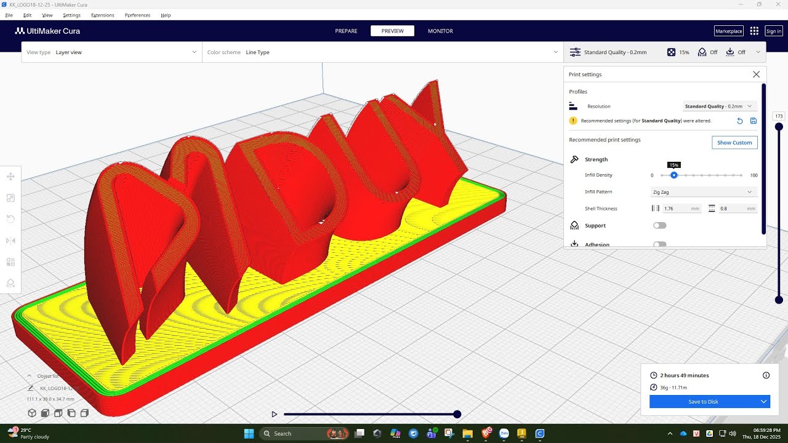Switch camera to left side view
This screenshot has width=788, height=443.
click(x=71, y=413)
